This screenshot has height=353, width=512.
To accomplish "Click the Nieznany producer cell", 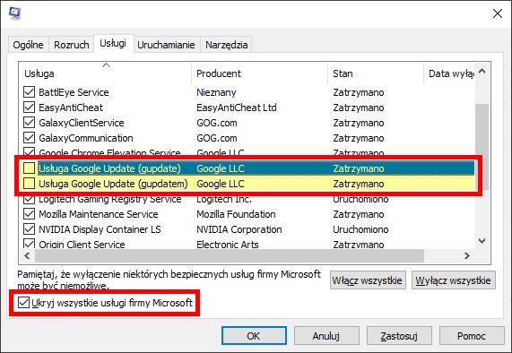I will (x=216, y=92).
